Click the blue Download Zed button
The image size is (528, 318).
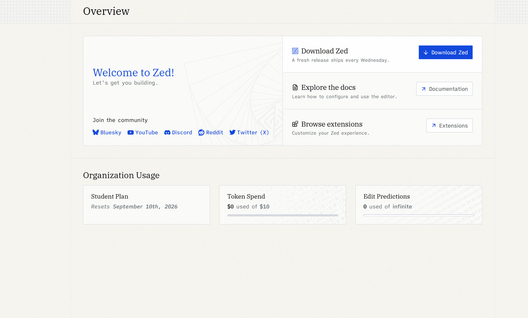click(x=446, y=52)
